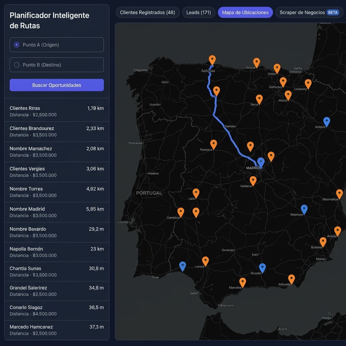The width and height of the screenshot is (346, 346).
Task: Select the orange pin near Brana
Action: coord(277,69)
